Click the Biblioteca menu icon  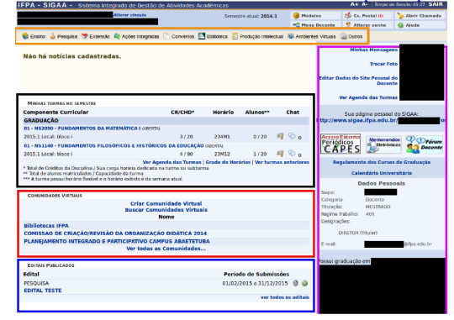202,36
